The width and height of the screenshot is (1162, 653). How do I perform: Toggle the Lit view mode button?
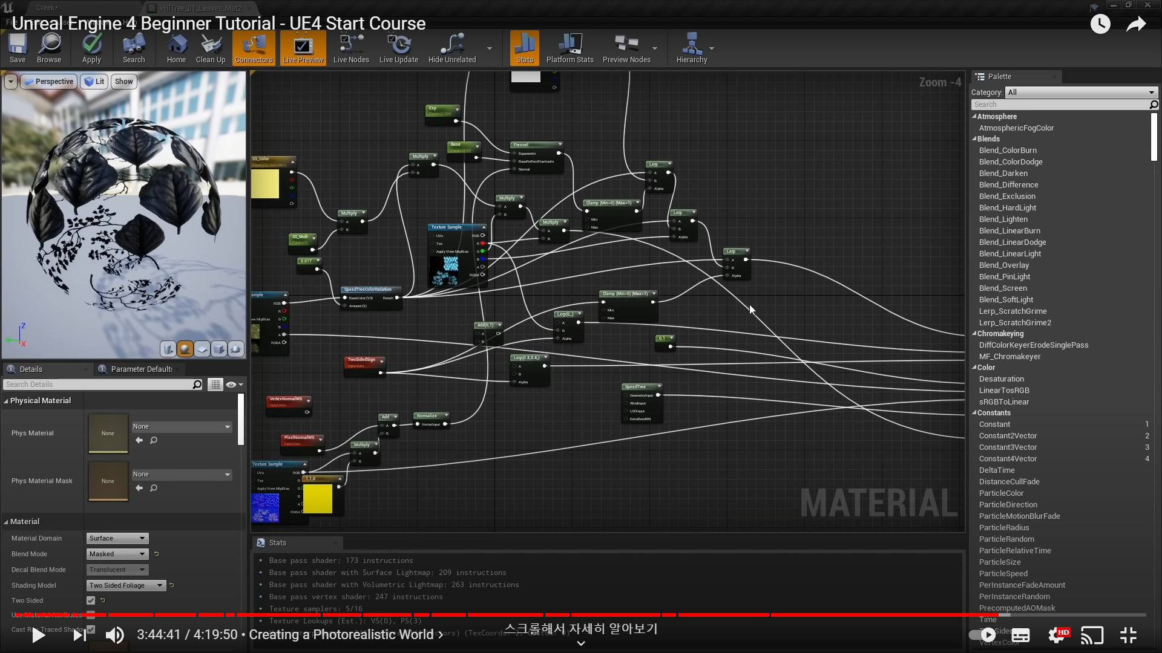(94, 82)
